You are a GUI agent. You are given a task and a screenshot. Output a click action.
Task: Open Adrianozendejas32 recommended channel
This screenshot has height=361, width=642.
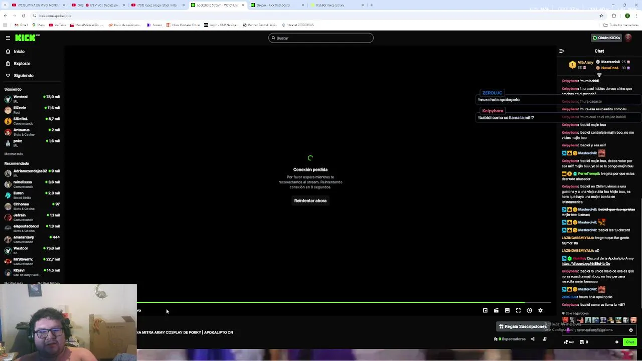click(x=32, y=173)
